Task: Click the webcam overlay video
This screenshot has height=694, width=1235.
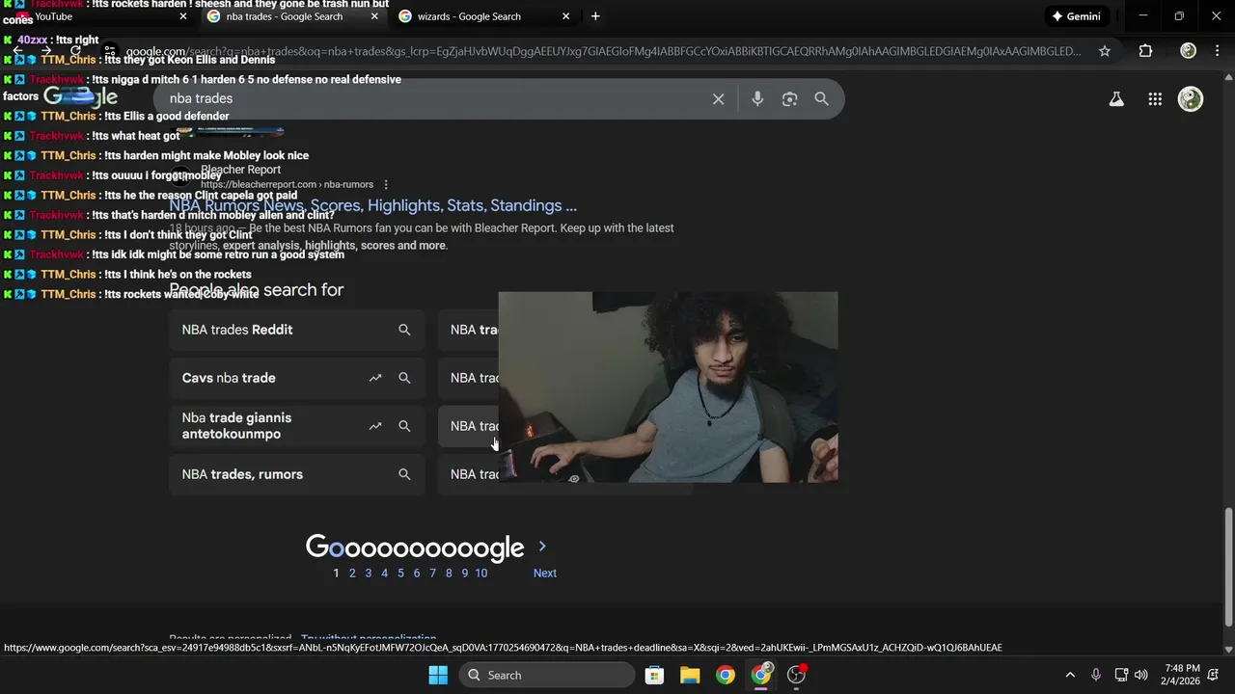Action: click(668, 387)
